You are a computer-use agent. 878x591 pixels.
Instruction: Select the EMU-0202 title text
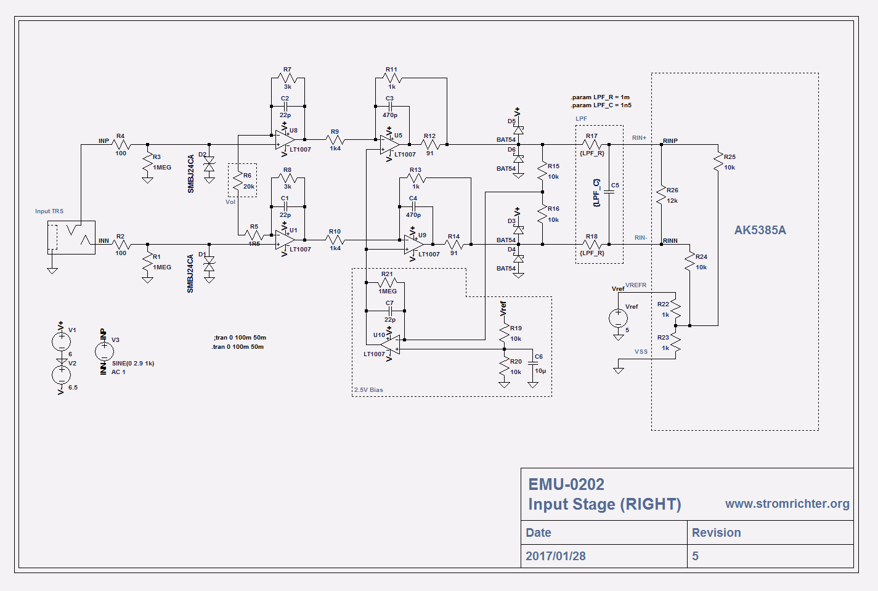566,484
